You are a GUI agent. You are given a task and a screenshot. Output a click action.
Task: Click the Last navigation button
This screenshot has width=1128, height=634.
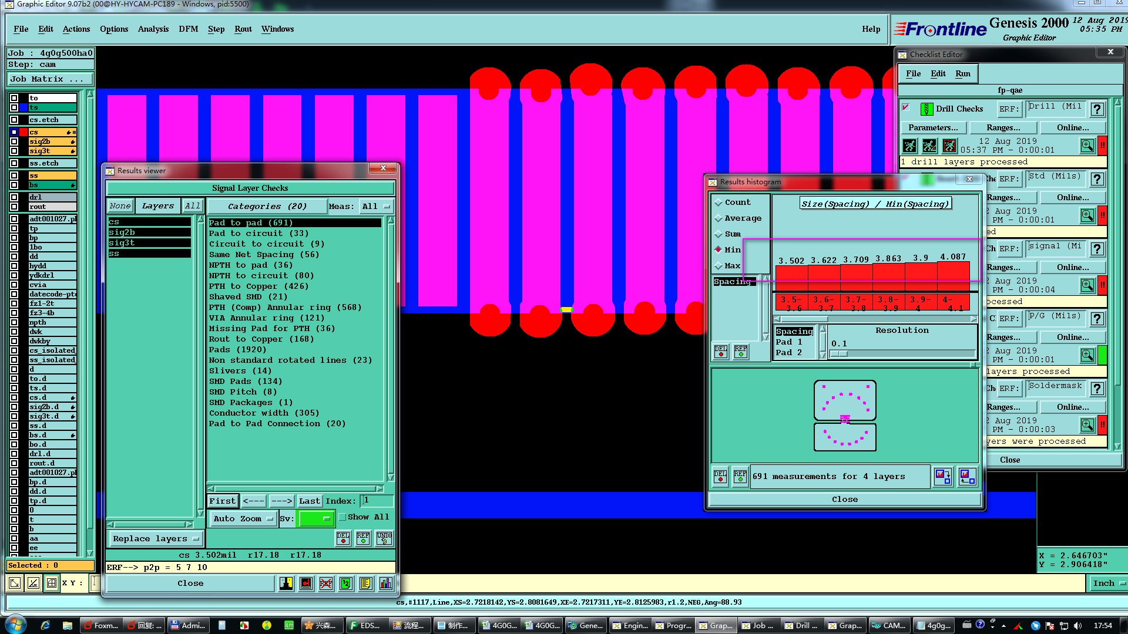pyautogui.click(x=309, y=501)
